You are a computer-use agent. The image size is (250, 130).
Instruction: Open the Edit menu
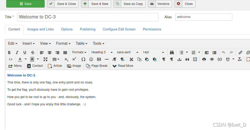(13, 43)
